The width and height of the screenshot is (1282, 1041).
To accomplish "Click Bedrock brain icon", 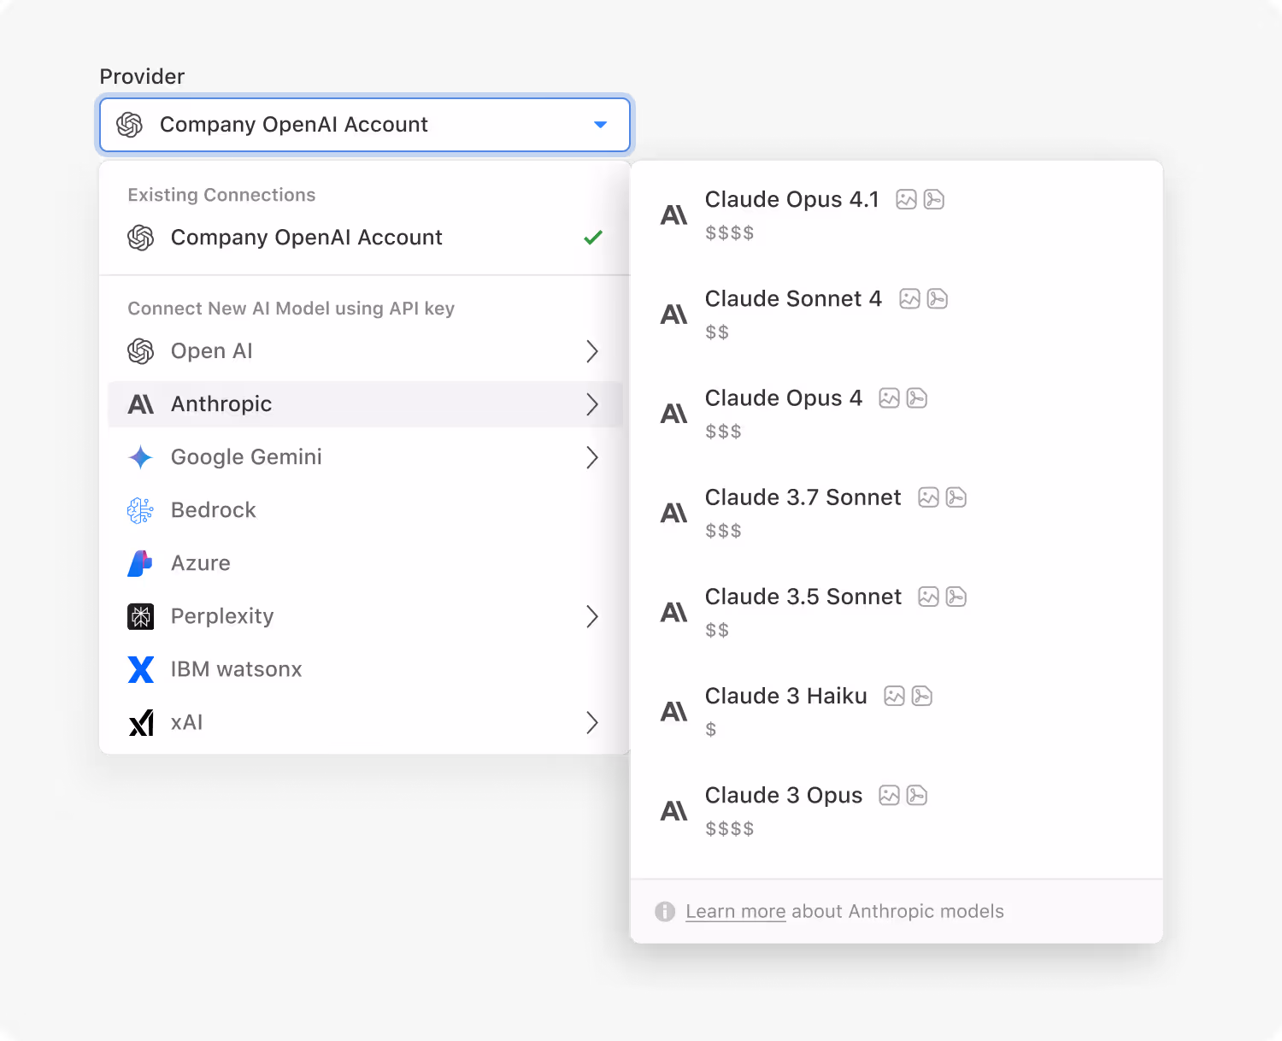I will (141, 510).
